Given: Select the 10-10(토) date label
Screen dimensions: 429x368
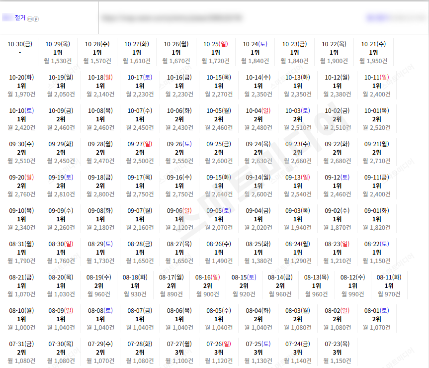Looking at the screenshot, I should (x=21, y=111).
